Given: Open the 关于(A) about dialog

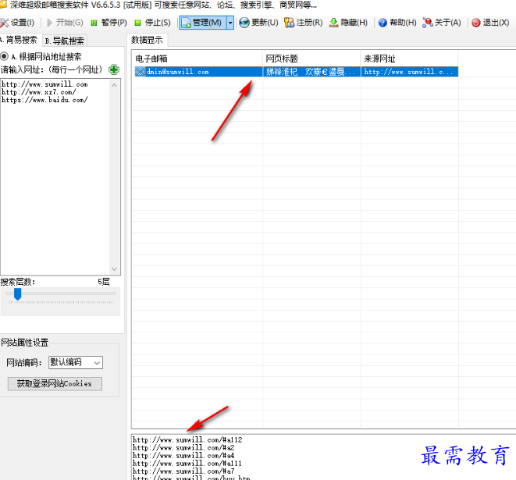Looking at the screenshot, I should (x=442, y=23).
